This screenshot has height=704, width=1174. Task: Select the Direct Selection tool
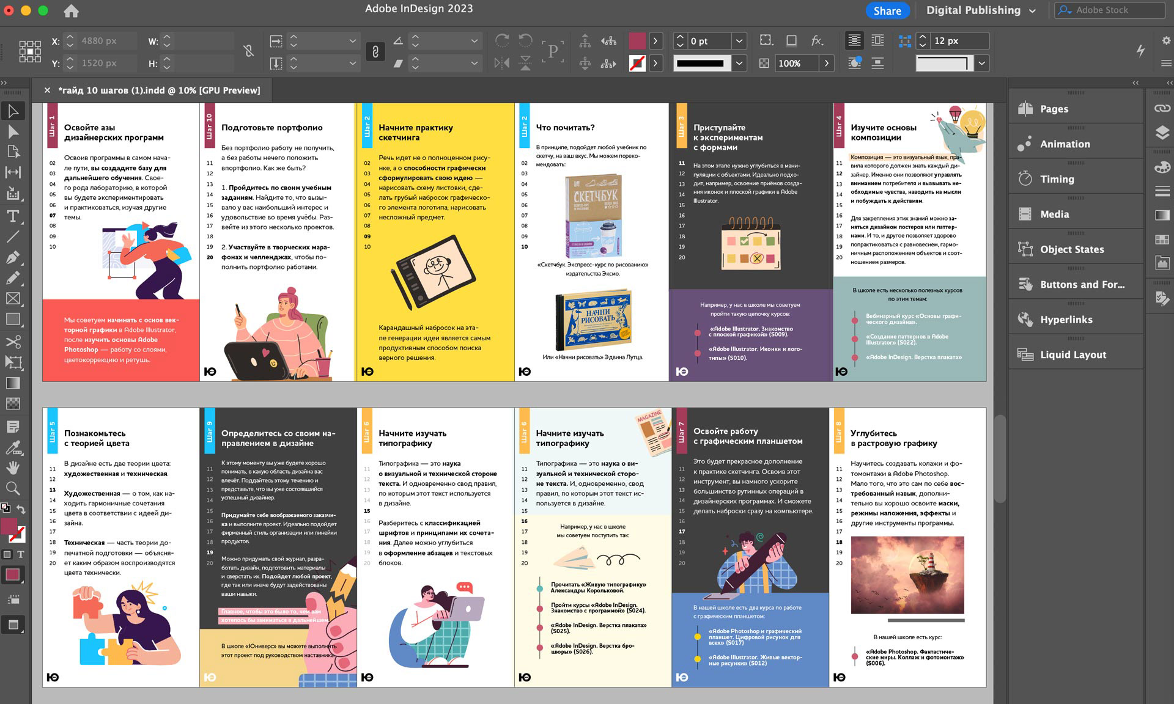13,131
